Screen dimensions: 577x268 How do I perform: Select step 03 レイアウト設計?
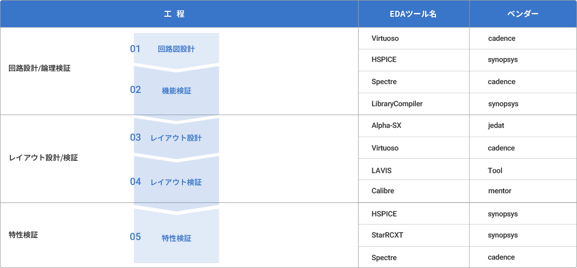pyautogui.click(x=176, y=138)
